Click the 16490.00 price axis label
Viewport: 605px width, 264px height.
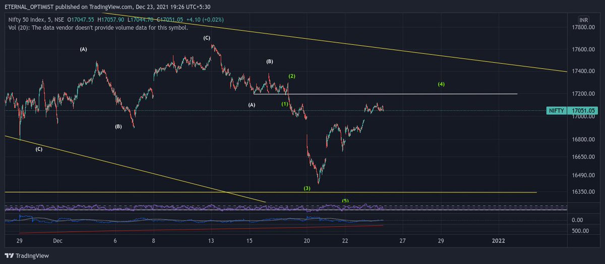(584, 175)
